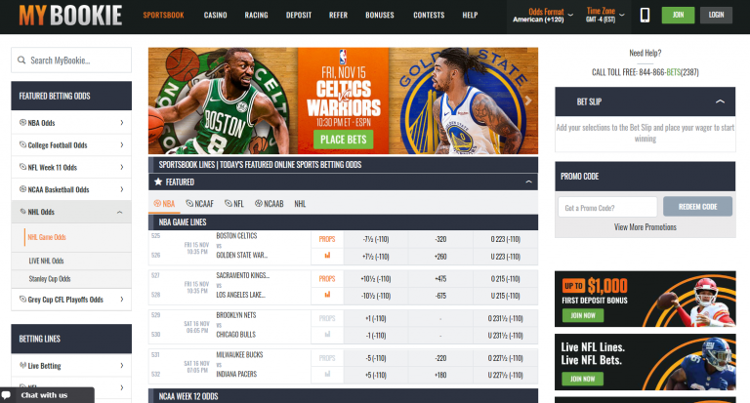Open stats chart icon for Chicago Bulls row
Image resolution: width=750 pixels, height=403 pixels.
[x=327, y=335]
